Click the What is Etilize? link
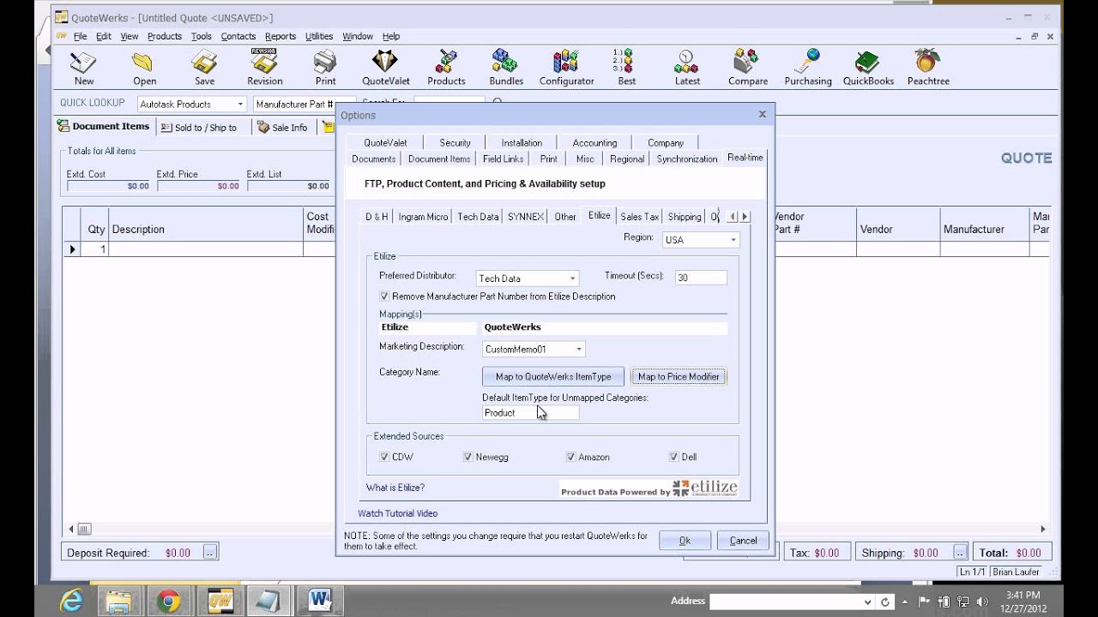 (x=395, y=488)
